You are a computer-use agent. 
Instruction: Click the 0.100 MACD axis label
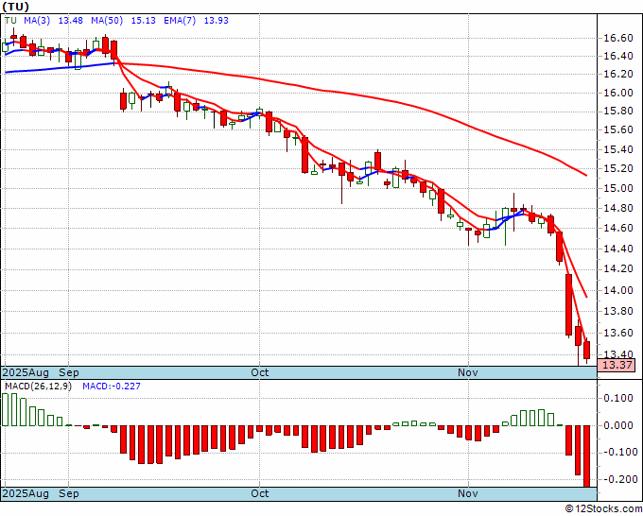point(618,399)
